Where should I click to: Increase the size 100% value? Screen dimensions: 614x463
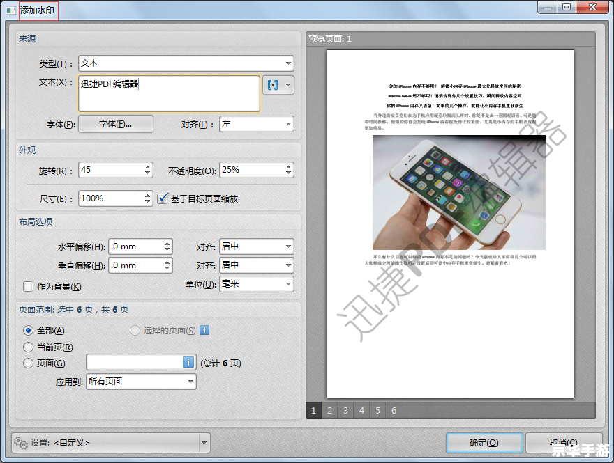[x=148, y=196]
